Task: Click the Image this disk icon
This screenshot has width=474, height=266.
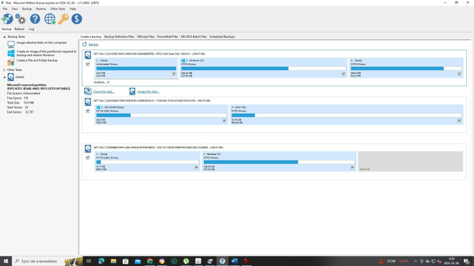Action: click(x=132, y=92)
